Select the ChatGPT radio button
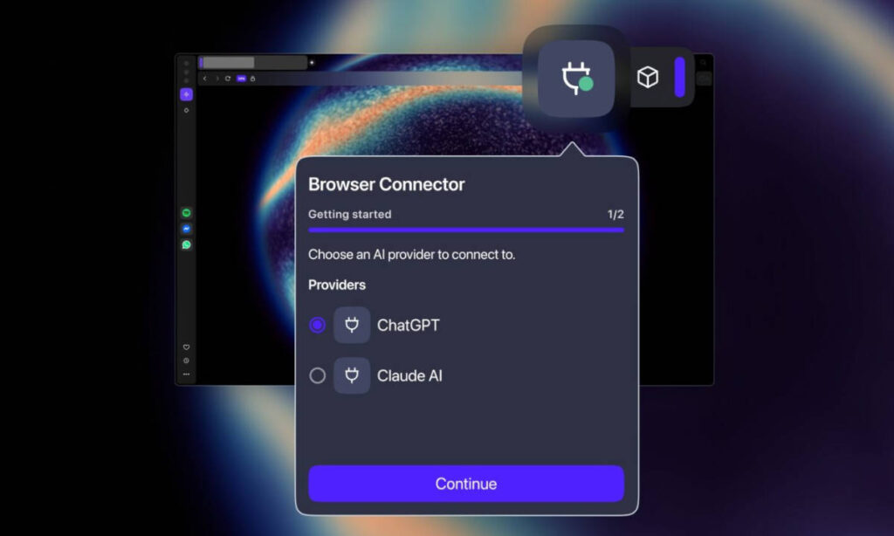The height and width of the screenshot is (536, 894). point(318,325)
